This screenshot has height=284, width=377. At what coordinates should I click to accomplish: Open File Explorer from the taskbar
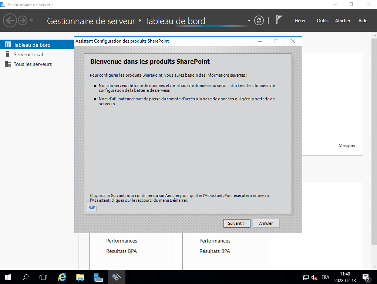[80, 277]
